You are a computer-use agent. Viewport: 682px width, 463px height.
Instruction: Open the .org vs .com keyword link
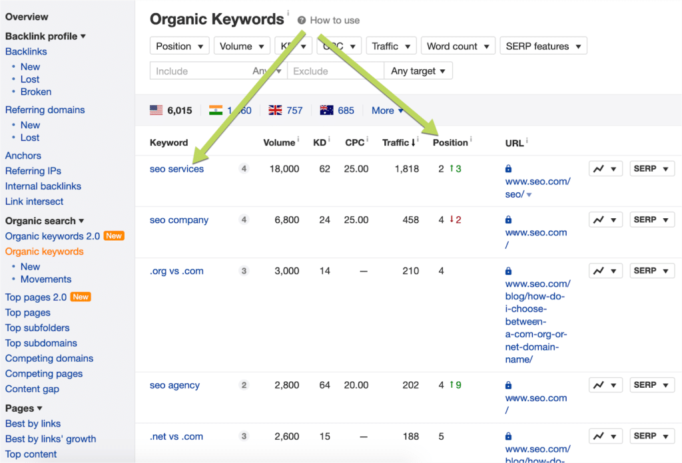pos(176,271)
